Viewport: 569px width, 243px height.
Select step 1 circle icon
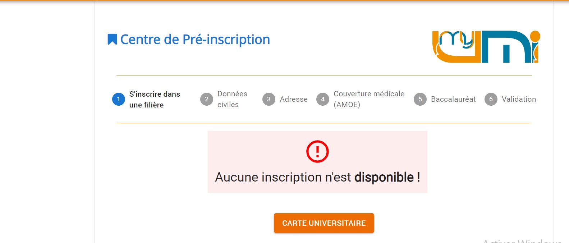118,99
